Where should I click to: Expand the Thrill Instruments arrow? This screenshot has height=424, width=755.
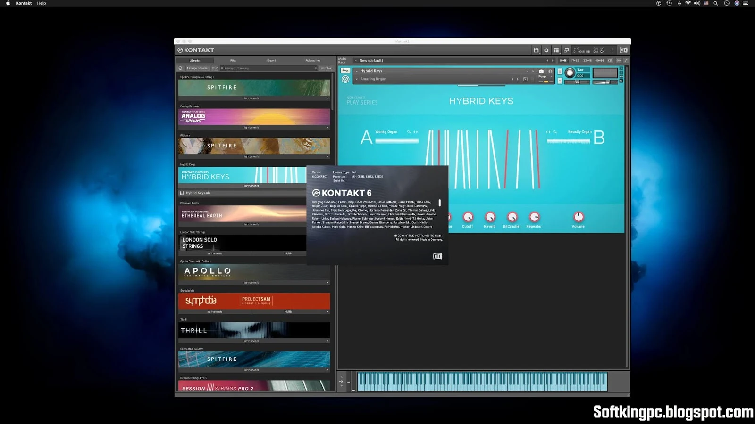pos(327,341)
